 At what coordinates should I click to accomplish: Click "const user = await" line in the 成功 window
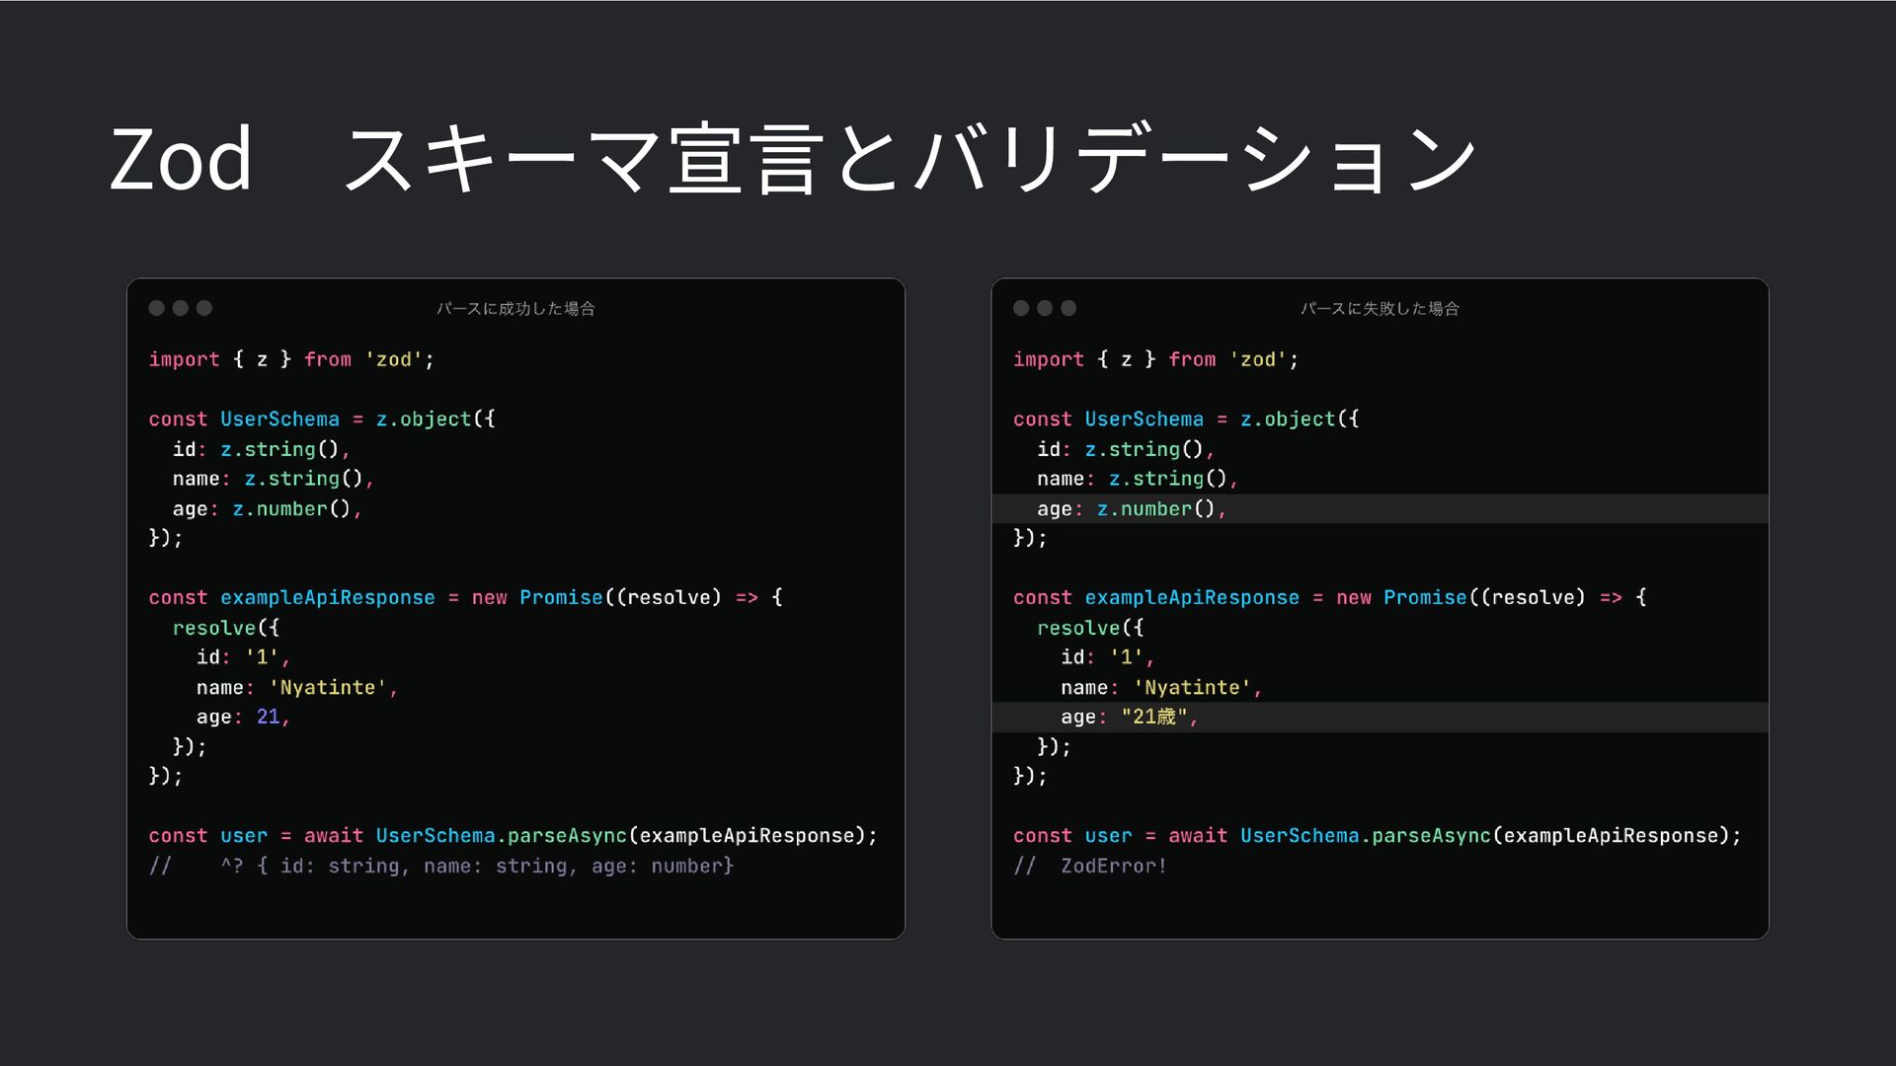click(x=513, y=836)
